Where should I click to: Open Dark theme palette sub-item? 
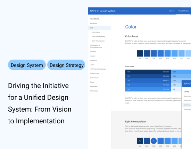pyautogui.click(x=98, y=41)
